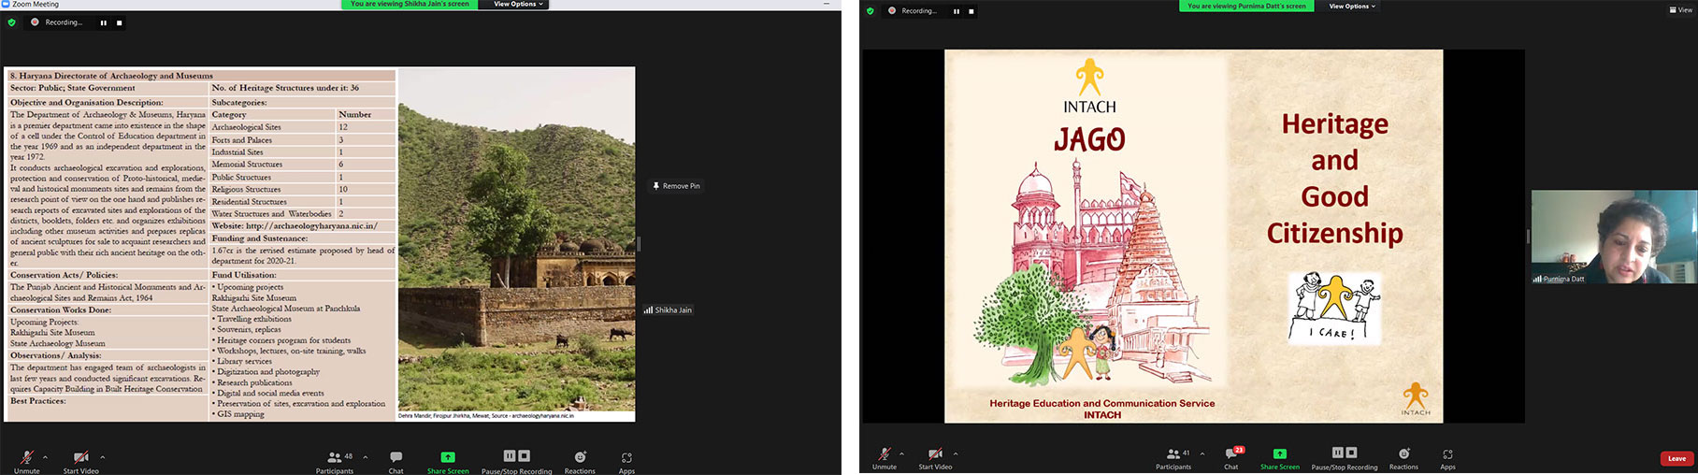
Task: Click the Zoom Meeting title bar icon
Action: tap(6, 5)
